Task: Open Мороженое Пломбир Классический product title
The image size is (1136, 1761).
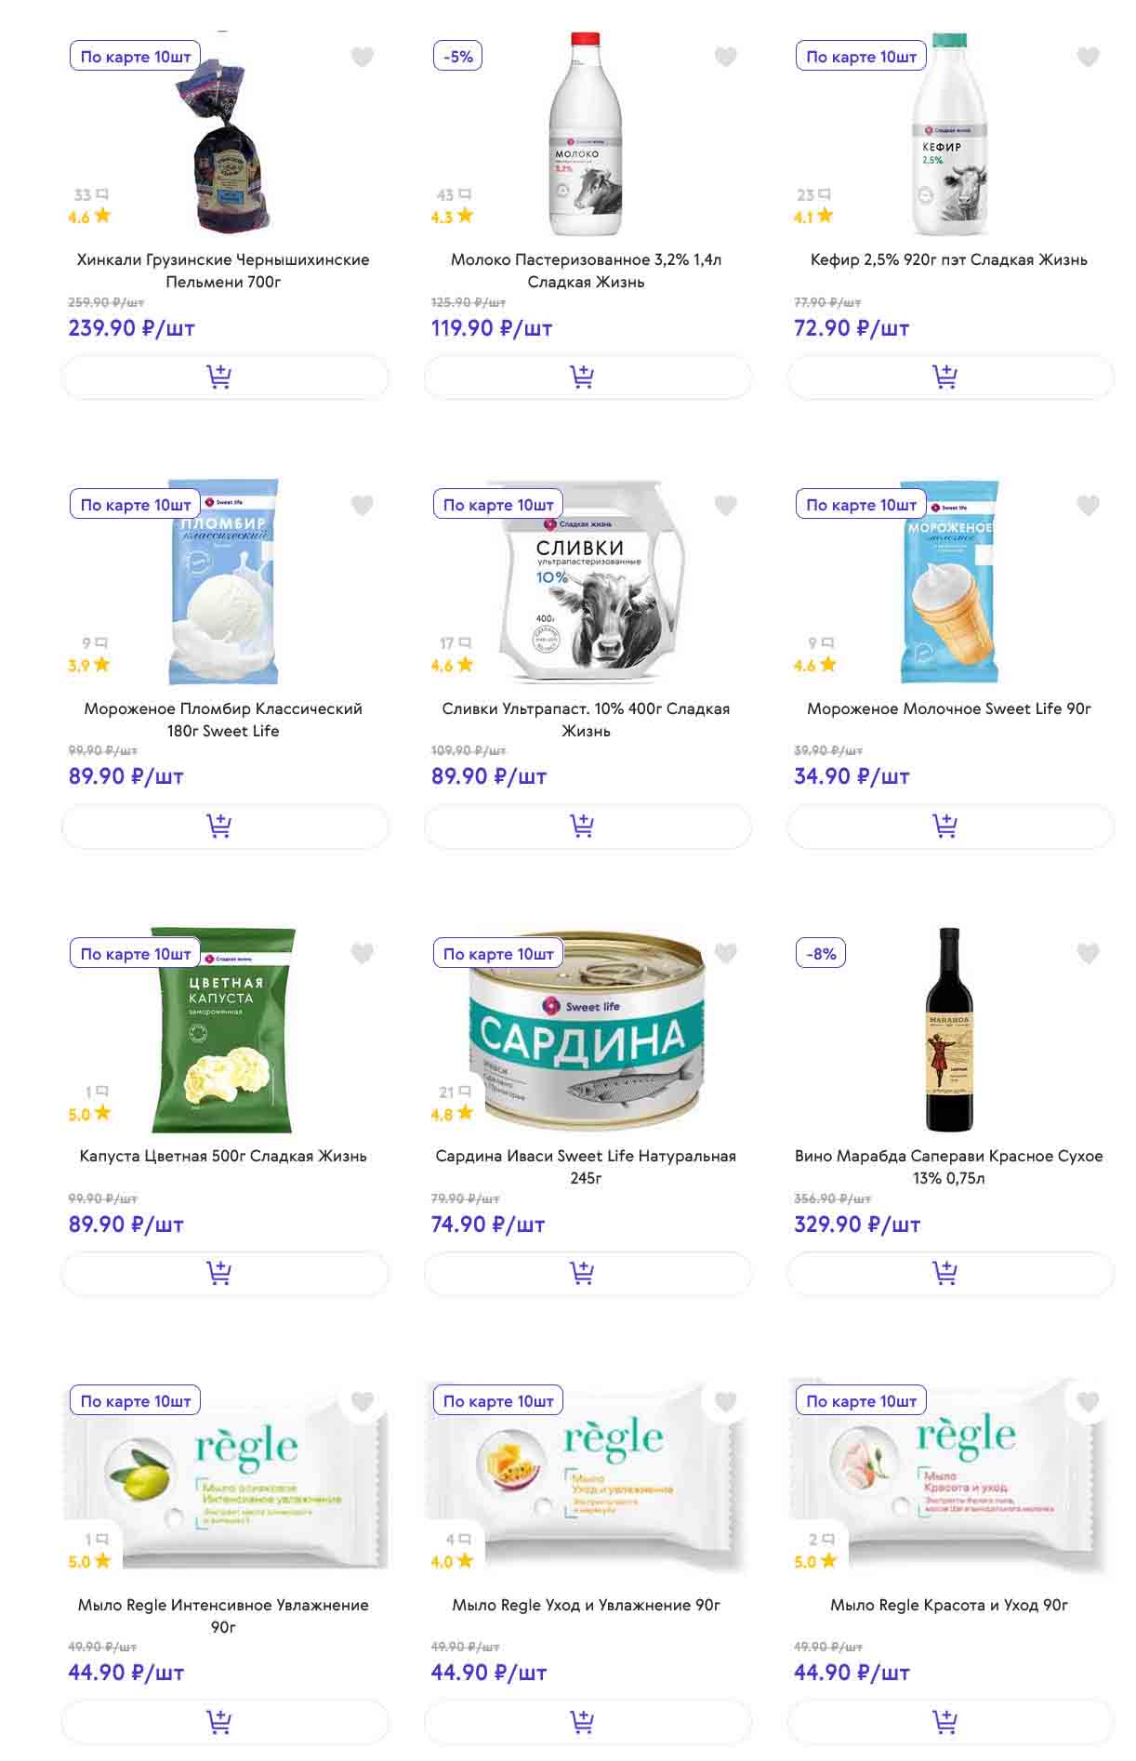Action: (223, 720)
